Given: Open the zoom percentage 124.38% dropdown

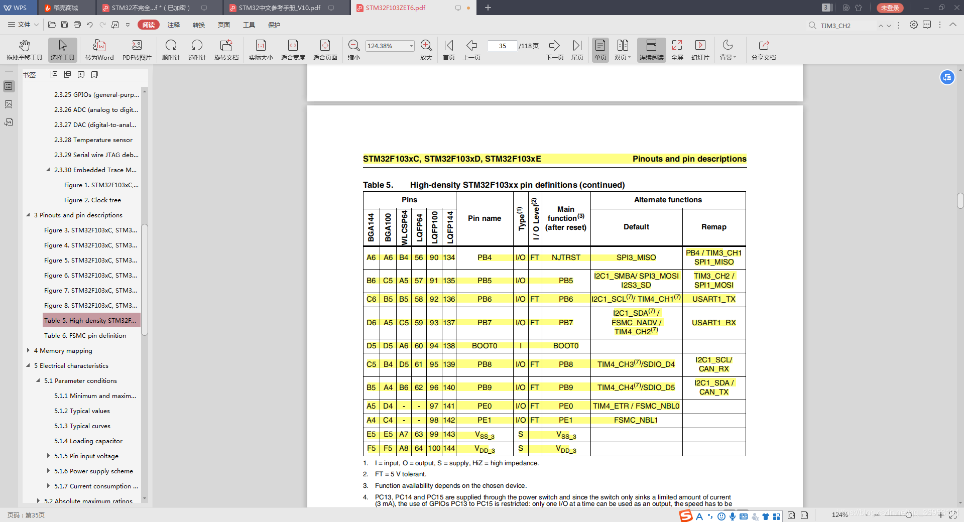Looking at the screenshot, I should click(x=411, y=46).
